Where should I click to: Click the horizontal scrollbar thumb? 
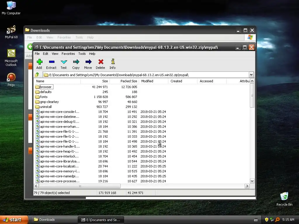coord(79,186)
